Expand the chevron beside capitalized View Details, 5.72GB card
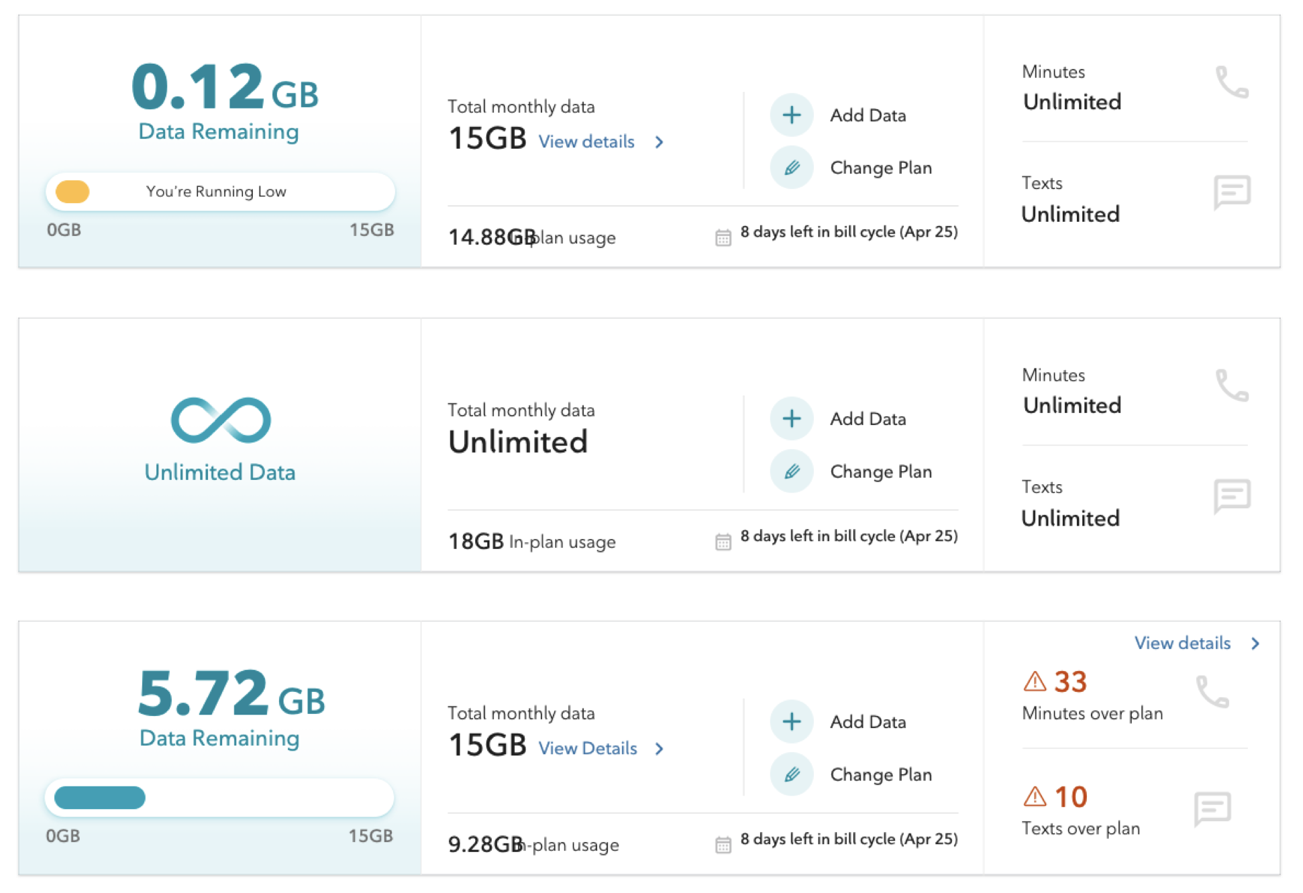The width and height of the screenshot is (1303, 893). [x=660, y=749]
